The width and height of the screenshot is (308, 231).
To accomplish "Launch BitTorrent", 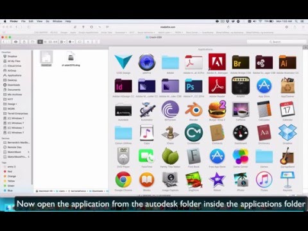I will tap(170, 109).
